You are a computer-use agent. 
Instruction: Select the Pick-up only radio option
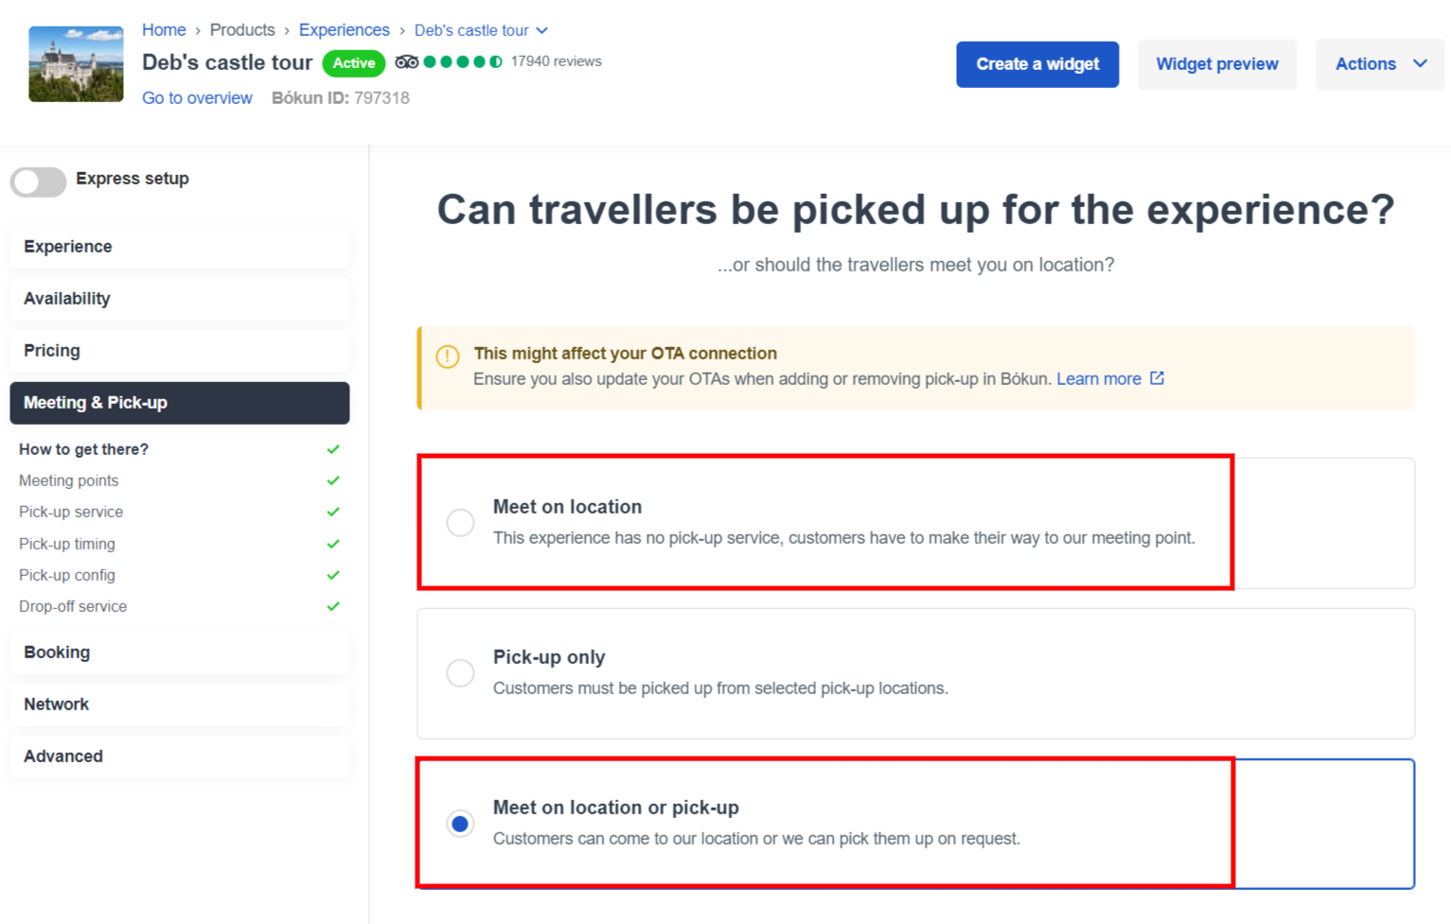point(460,673)
